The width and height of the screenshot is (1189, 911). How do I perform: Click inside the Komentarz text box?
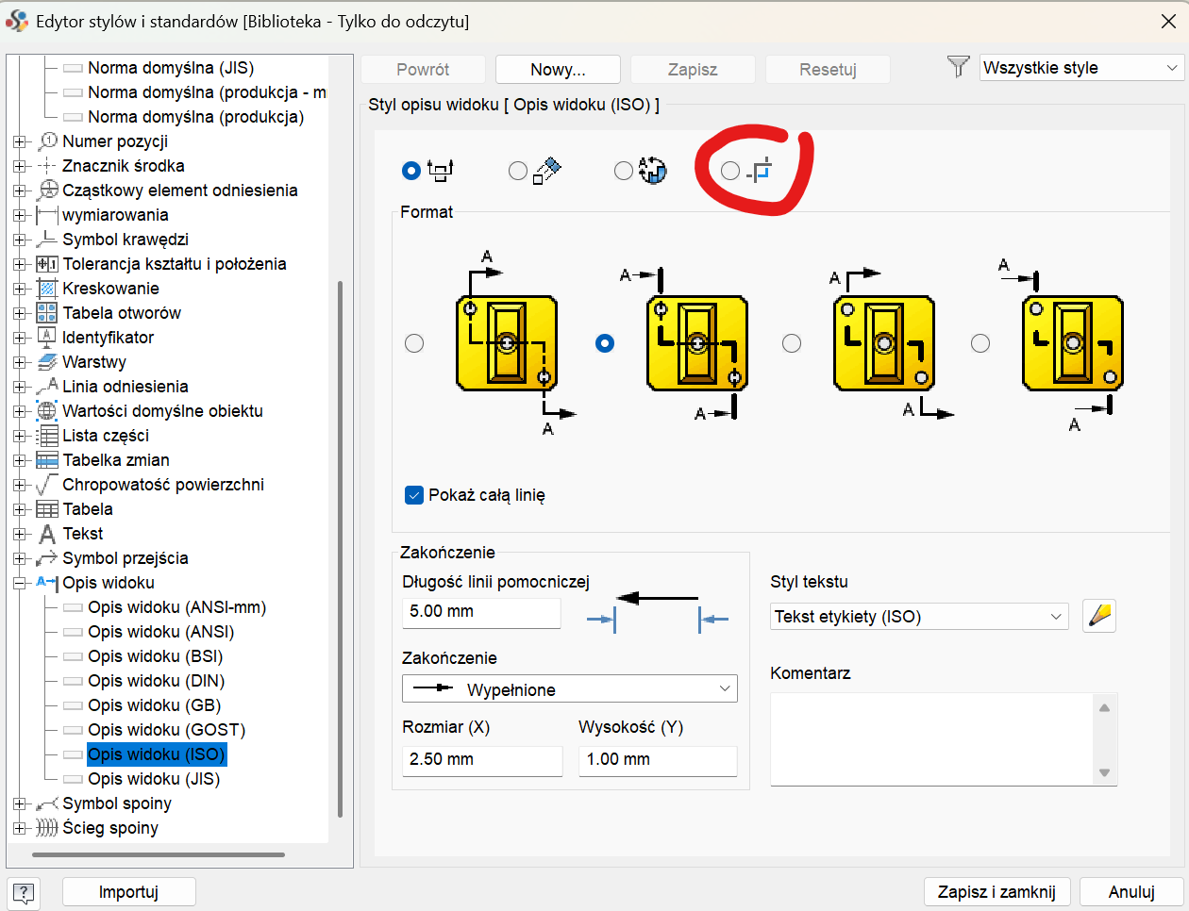pos(932,739)
